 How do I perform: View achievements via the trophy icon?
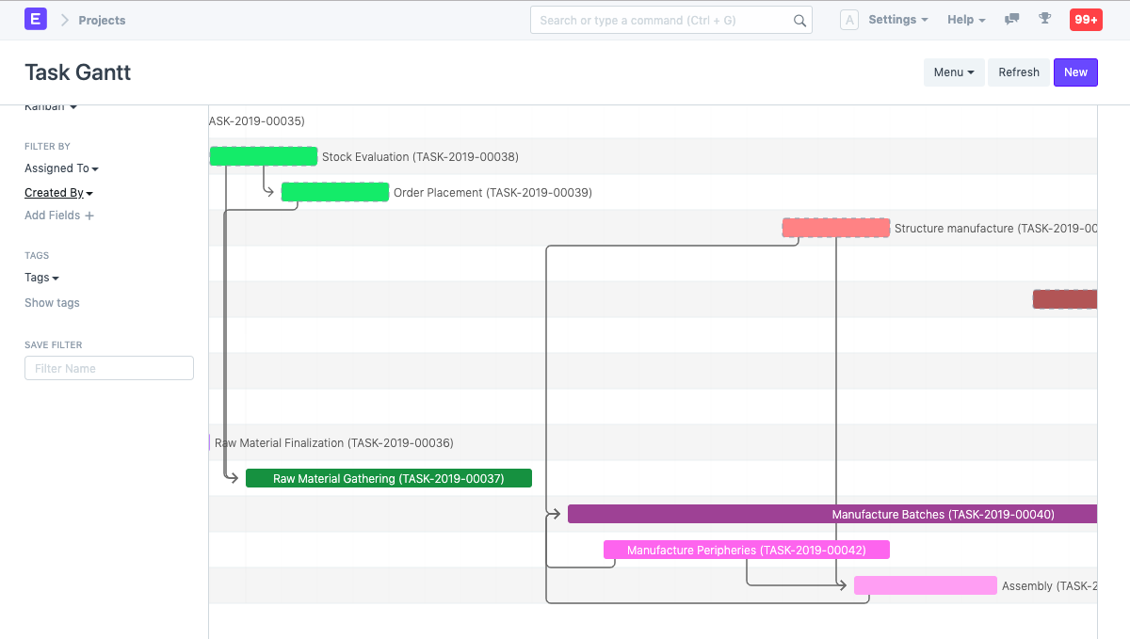(1045, 19)
